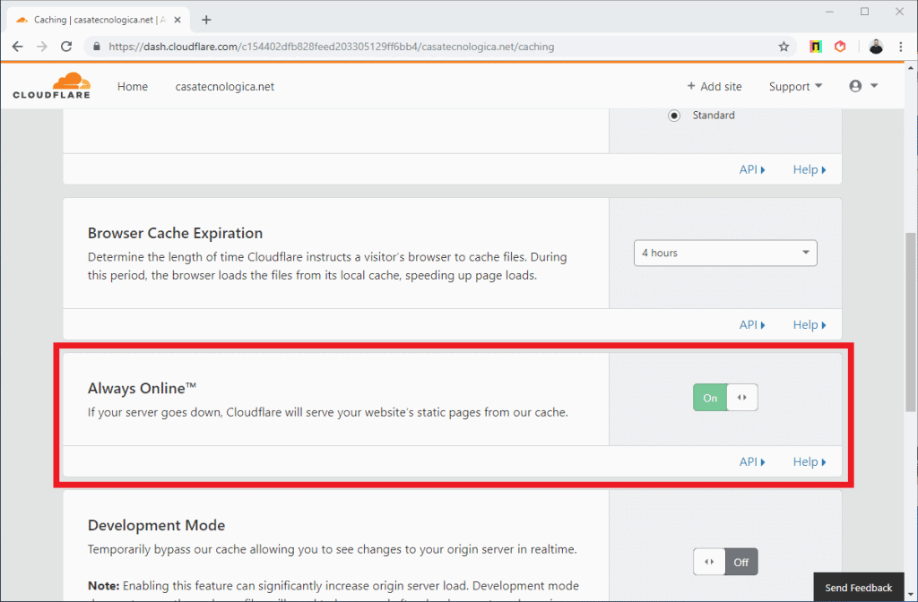The height and width of the screenshot is (602, 918).
Task: Click the Cloudflare logo
Action: [x=51, y=84]
